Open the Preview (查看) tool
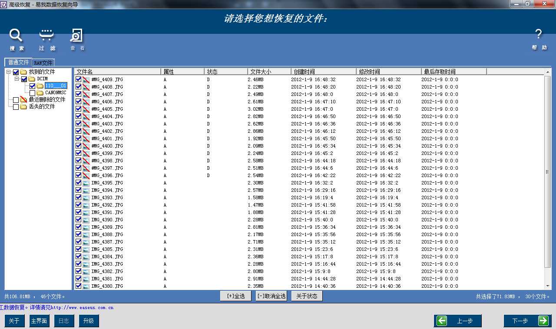Image resolution: width=556 pixels, height=329 pixels. click(77, 39)
